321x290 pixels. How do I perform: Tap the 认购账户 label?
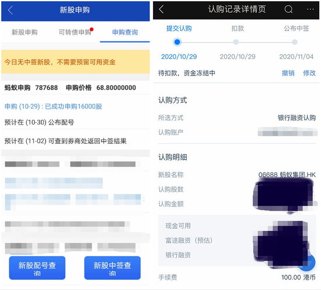coord(170,132)
